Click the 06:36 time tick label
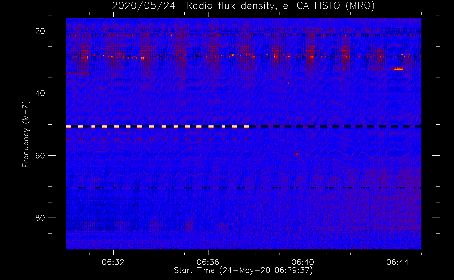 [208, 262]
